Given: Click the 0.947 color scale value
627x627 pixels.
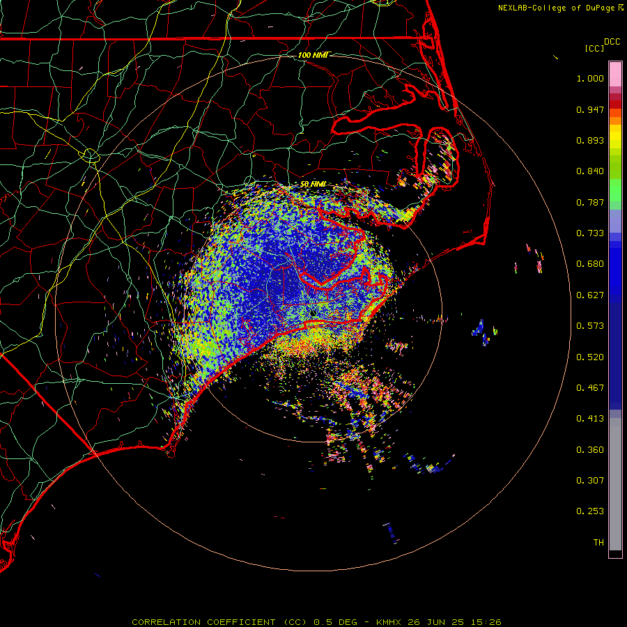Looking at the screenshot, I should click(590, 109).
